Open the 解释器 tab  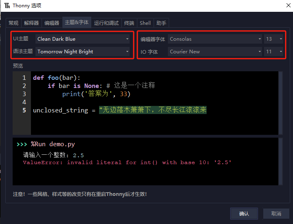click(31, 23)
